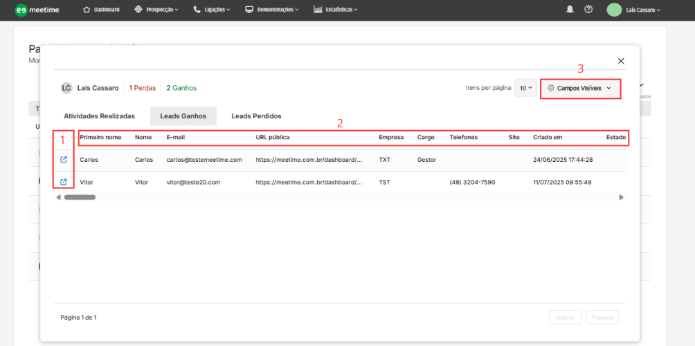The height and width of the screenshot is (346, 695).
Task: Expand the Demonstrações menu
Action: tap(272, 10)
